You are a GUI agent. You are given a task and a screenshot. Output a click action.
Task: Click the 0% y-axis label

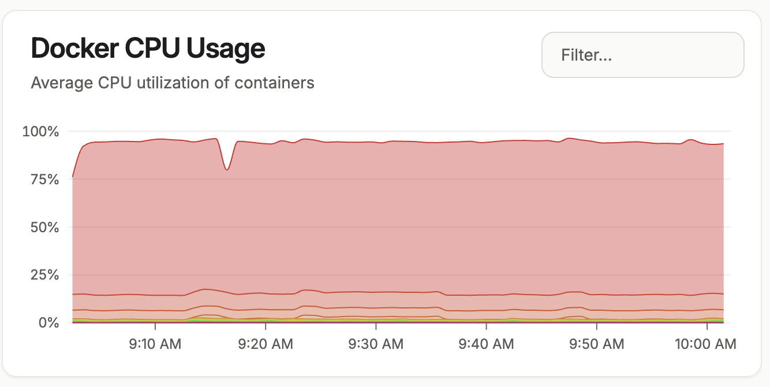click(x=48, y=322)
